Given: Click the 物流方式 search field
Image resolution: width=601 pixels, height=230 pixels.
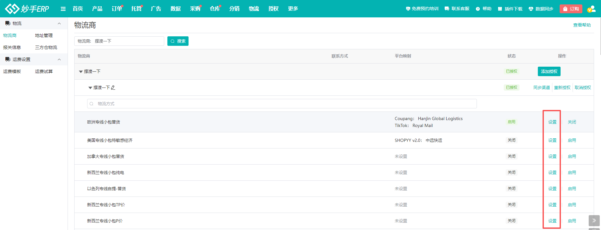Looking at the screenshot, I should (282, 104).
